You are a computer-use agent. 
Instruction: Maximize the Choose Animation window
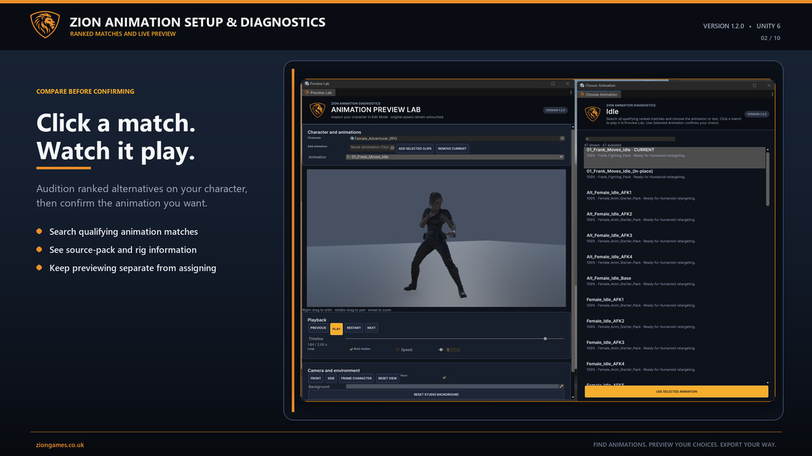pos(754,86)
